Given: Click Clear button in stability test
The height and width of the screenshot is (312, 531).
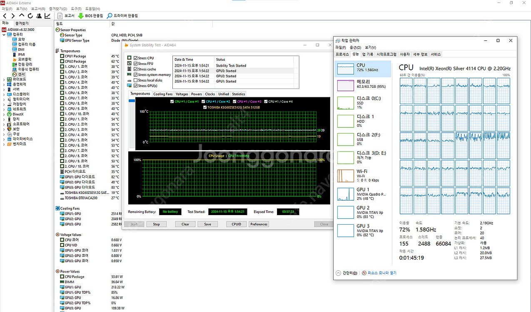Looking at the screenshot, I should tap(185, 224).
